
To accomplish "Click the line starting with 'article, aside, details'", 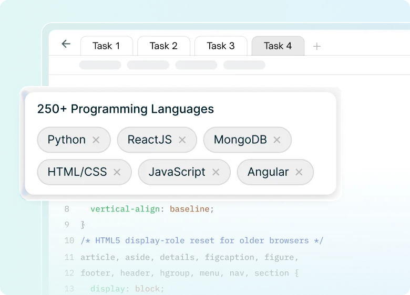I will 189,257.
